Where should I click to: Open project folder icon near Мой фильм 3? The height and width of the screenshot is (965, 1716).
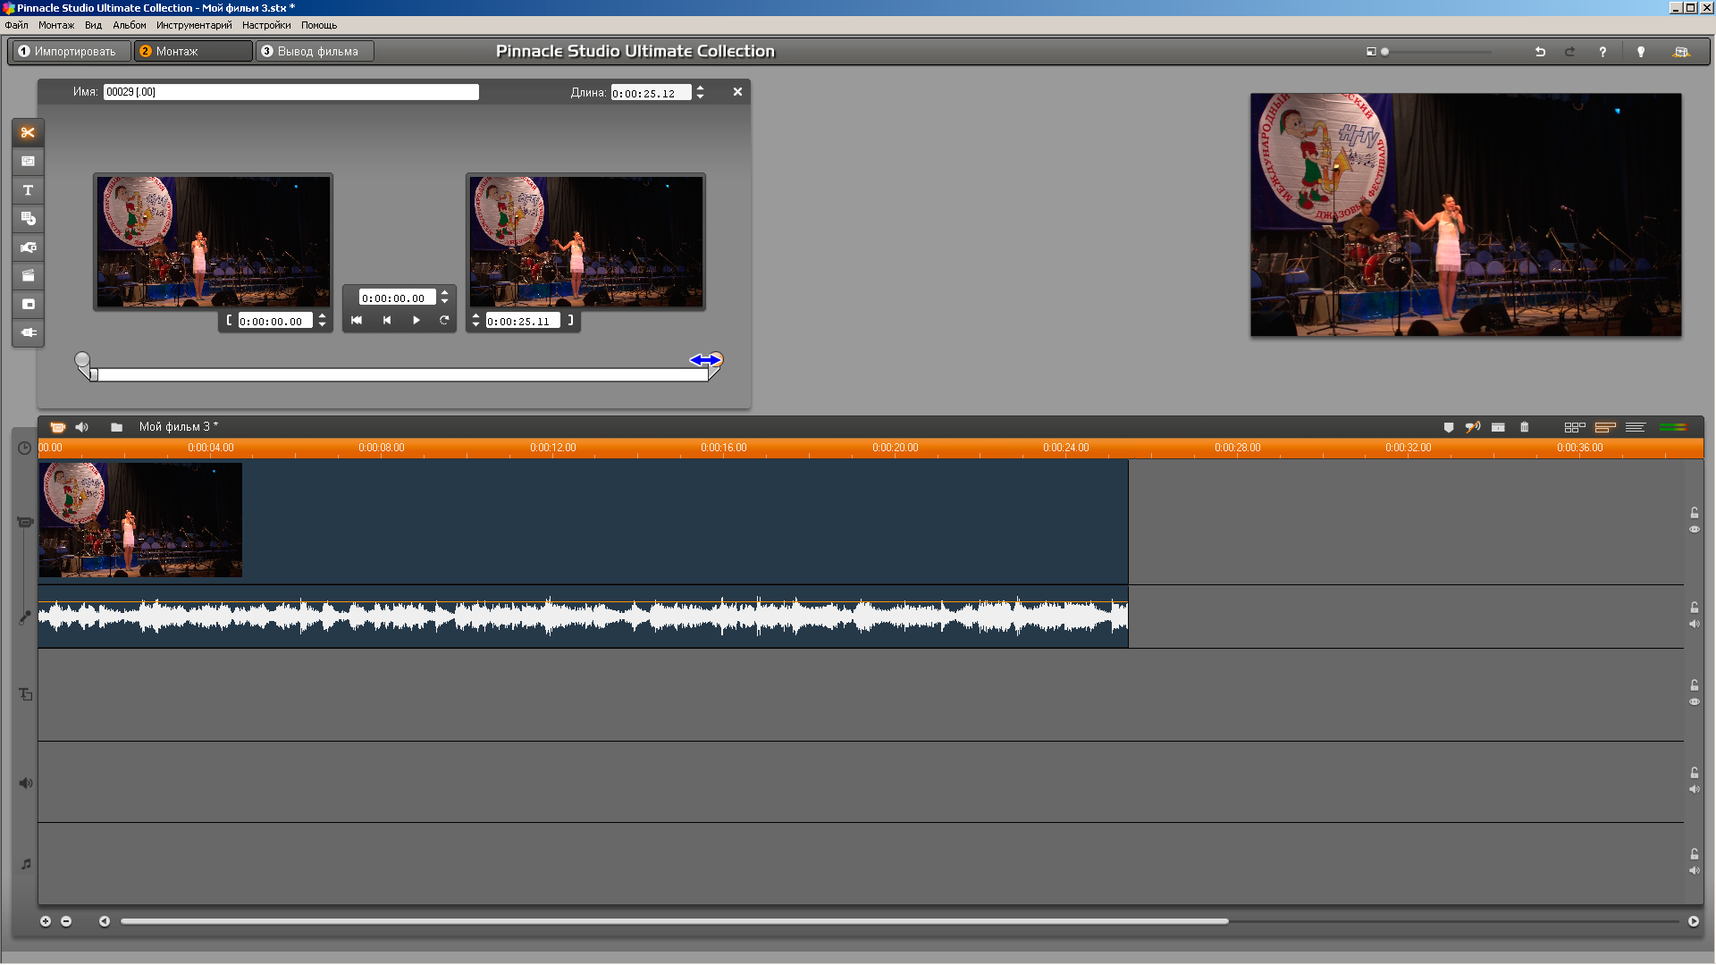tap(116, 427)
